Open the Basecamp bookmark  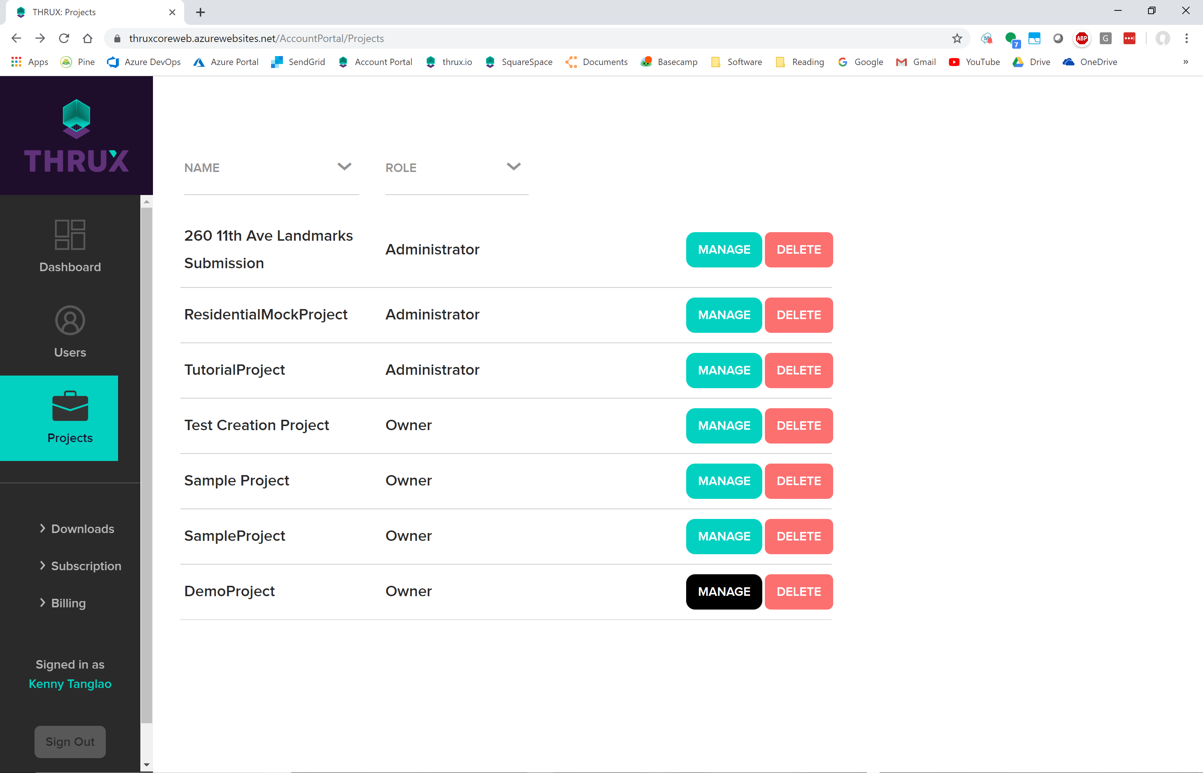tap(669, 62)
